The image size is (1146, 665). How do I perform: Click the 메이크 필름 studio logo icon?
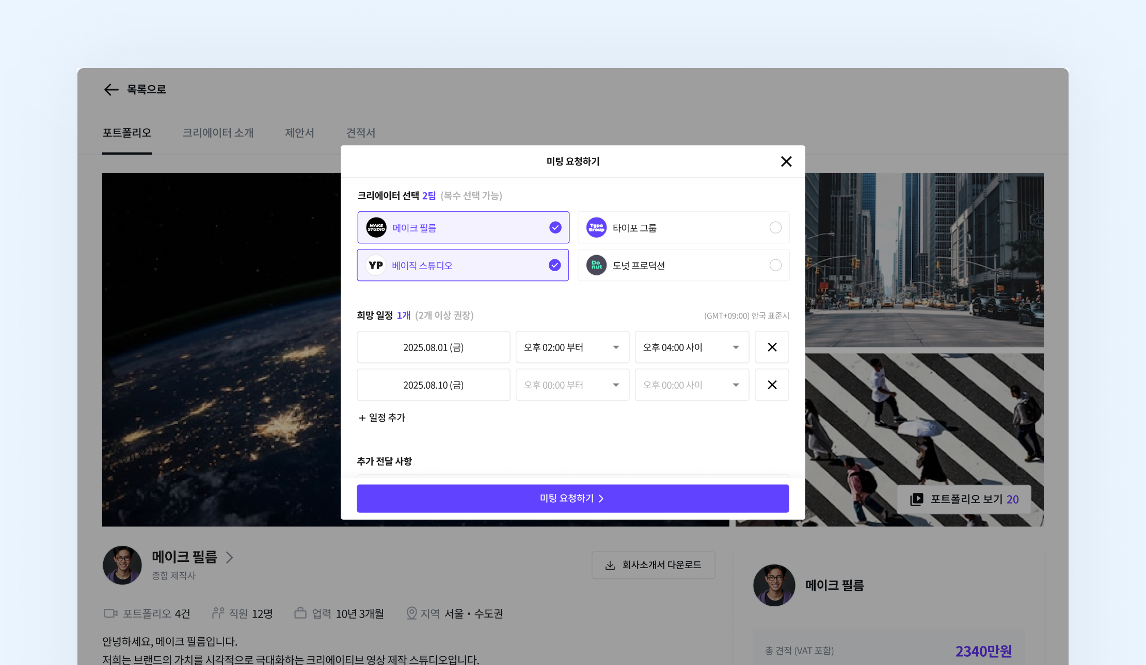tap(376, 227)
